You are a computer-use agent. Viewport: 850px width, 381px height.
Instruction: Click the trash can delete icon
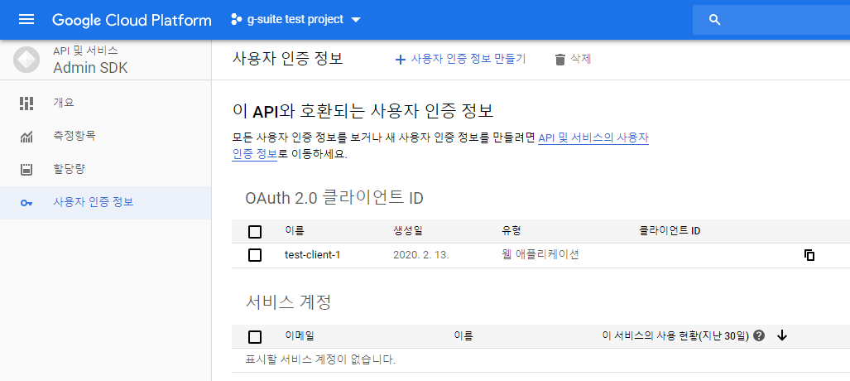click(560, 60)
